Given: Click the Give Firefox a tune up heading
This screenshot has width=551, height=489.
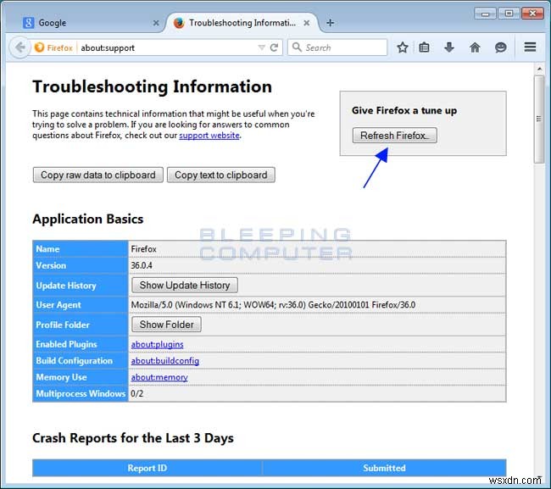Looking at the screenshot, I should pyautogui.click(x=404, y=111).
